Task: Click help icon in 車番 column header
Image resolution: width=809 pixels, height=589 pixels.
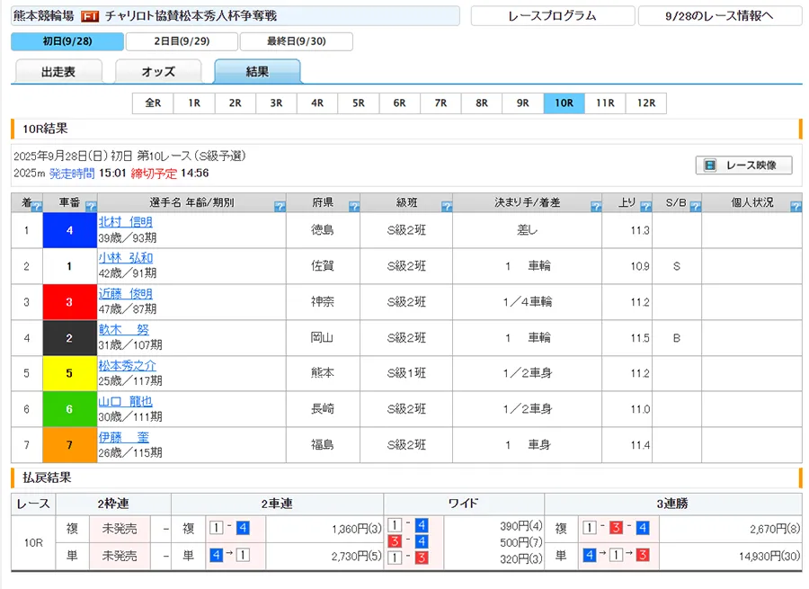Action: coord(89,207)
